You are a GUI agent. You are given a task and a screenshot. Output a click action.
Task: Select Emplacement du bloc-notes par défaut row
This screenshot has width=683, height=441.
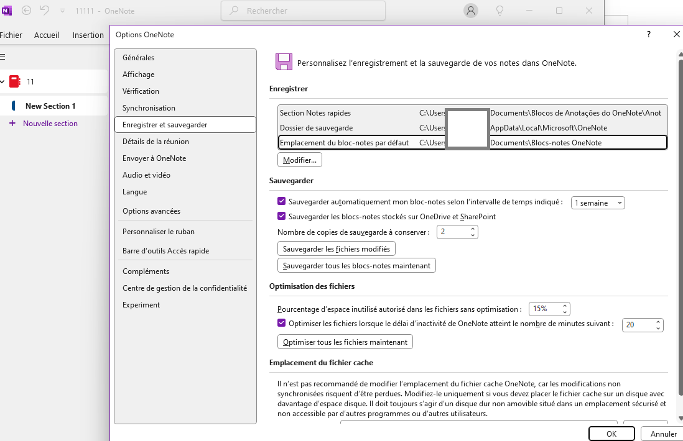pos(472,143)
